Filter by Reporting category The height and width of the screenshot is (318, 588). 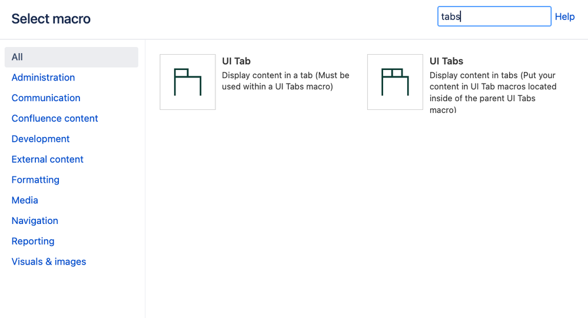33,241
